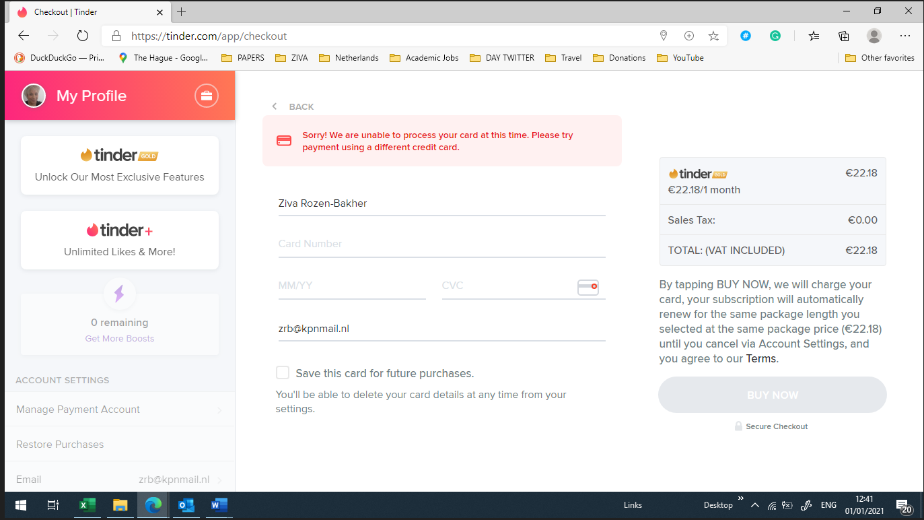The height and width of the screenshot is (520, 924).
Task: Open Task View on taskbar
Action: click(53, 505)
